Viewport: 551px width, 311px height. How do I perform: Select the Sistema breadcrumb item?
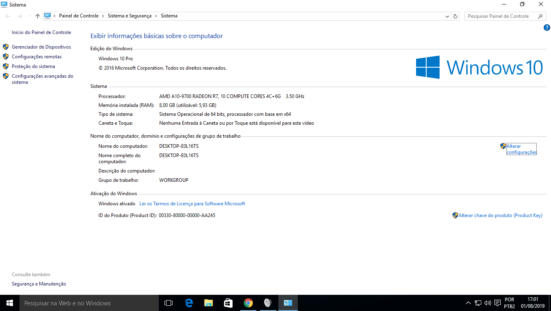point(169,16)
